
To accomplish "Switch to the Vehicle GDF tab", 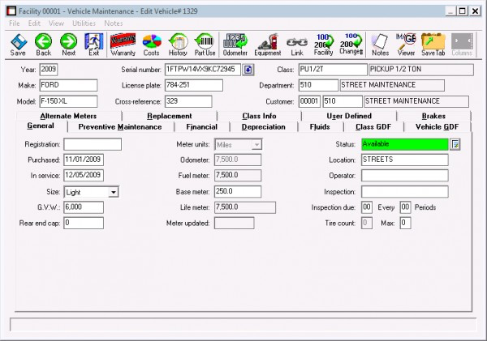I will (x=437, y=127).
